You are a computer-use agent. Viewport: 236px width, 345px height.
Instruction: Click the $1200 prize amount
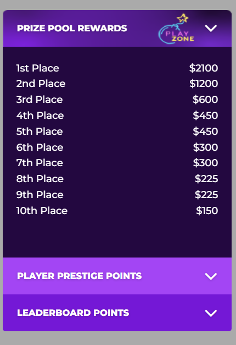204,84
